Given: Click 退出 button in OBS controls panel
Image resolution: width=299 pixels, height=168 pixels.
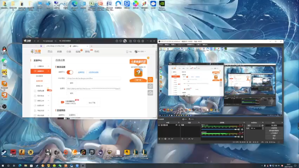Looking at the screenshot, I should point(274,138).
